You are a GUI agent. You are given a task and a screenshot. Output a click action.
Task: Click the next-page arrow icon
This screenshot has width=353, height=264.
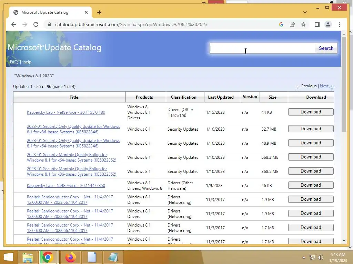[332, 87]
